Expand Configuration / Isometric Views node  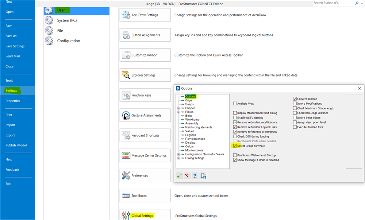[x=178, y=154]
